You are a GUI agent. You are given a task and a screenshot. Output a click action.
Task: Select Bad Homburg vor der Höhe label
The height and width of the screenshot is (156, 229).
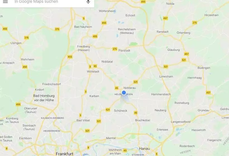click(44, 98)
